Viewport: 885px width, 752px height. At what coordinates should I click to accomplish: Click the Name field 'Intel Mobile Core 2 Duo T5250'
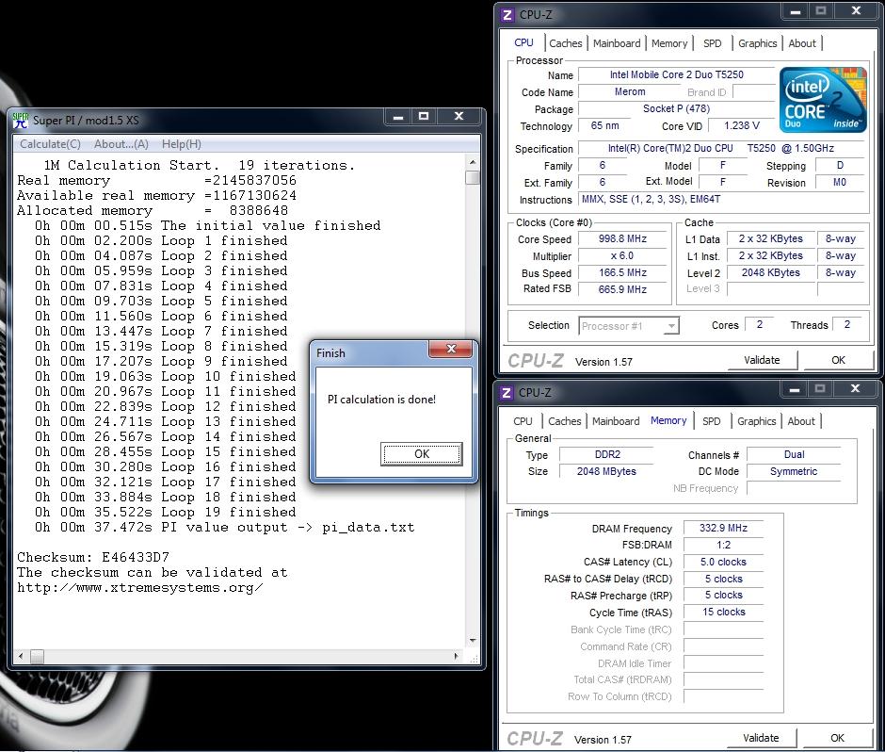point(676,74)
